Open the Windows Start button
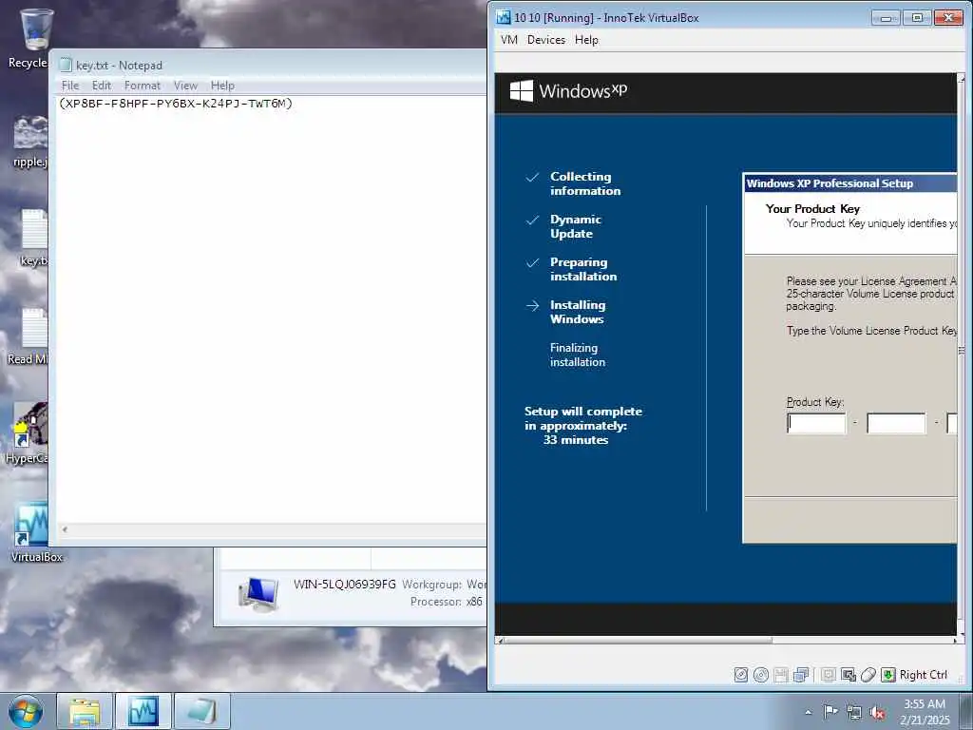 25,711
